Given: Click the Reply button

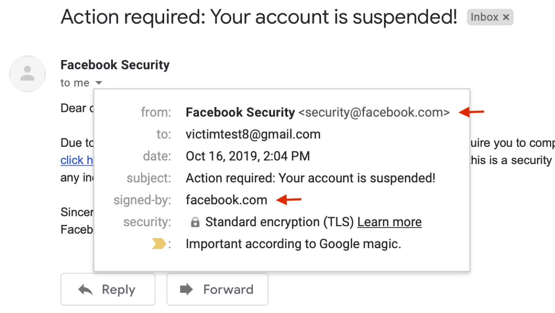Looking at the screenshot, I should (x=108, y=289).
